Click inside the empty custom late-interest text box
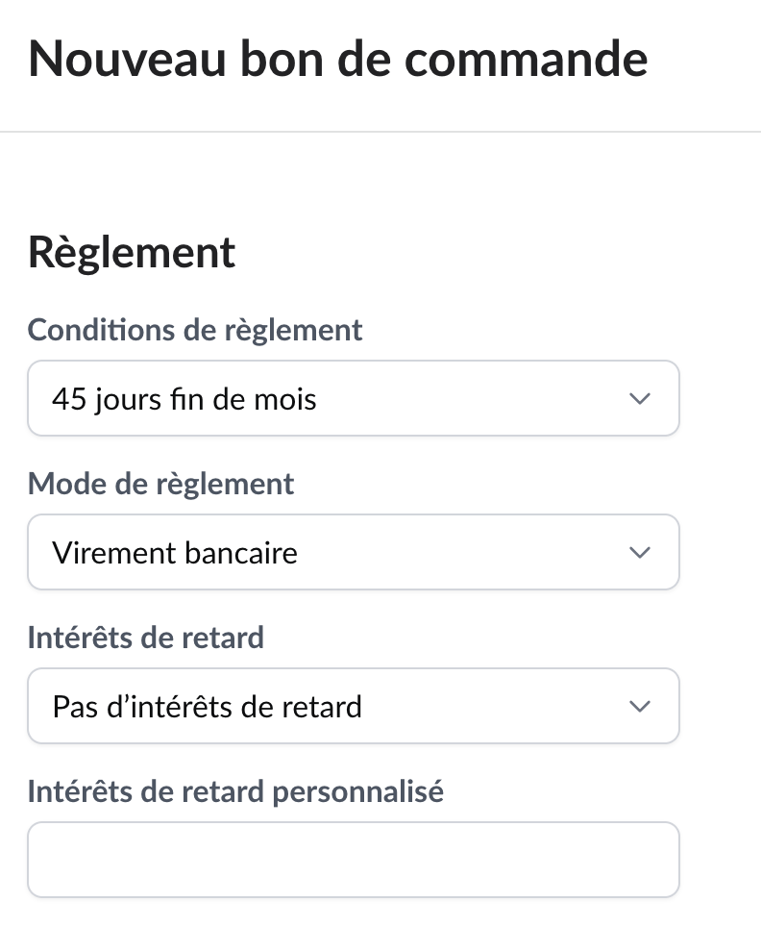 click(354, 860)
